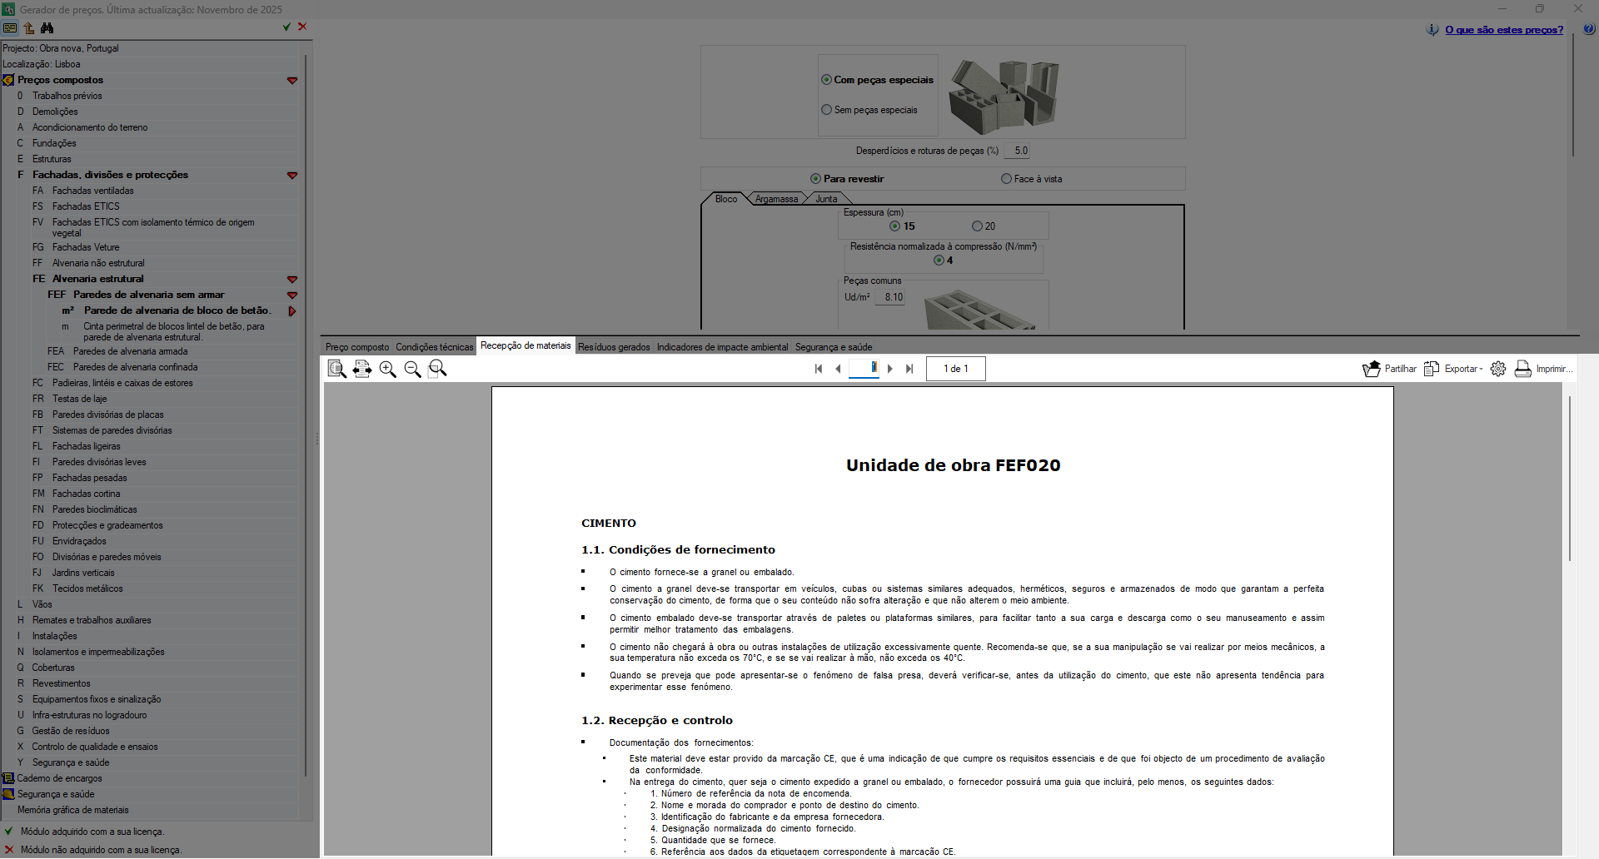
Task: Switch to the Condições técnicas tab
Action: (x=435, y=347)
